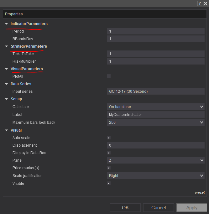
Task: Click the Period value input field
Action: [155, 31]
